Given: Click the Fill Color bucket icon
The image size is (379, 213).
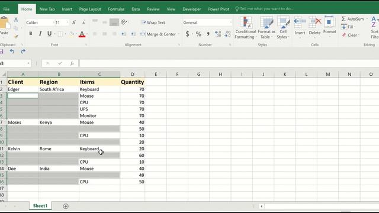Looking at the screenshot, I should tap(72, 34).
